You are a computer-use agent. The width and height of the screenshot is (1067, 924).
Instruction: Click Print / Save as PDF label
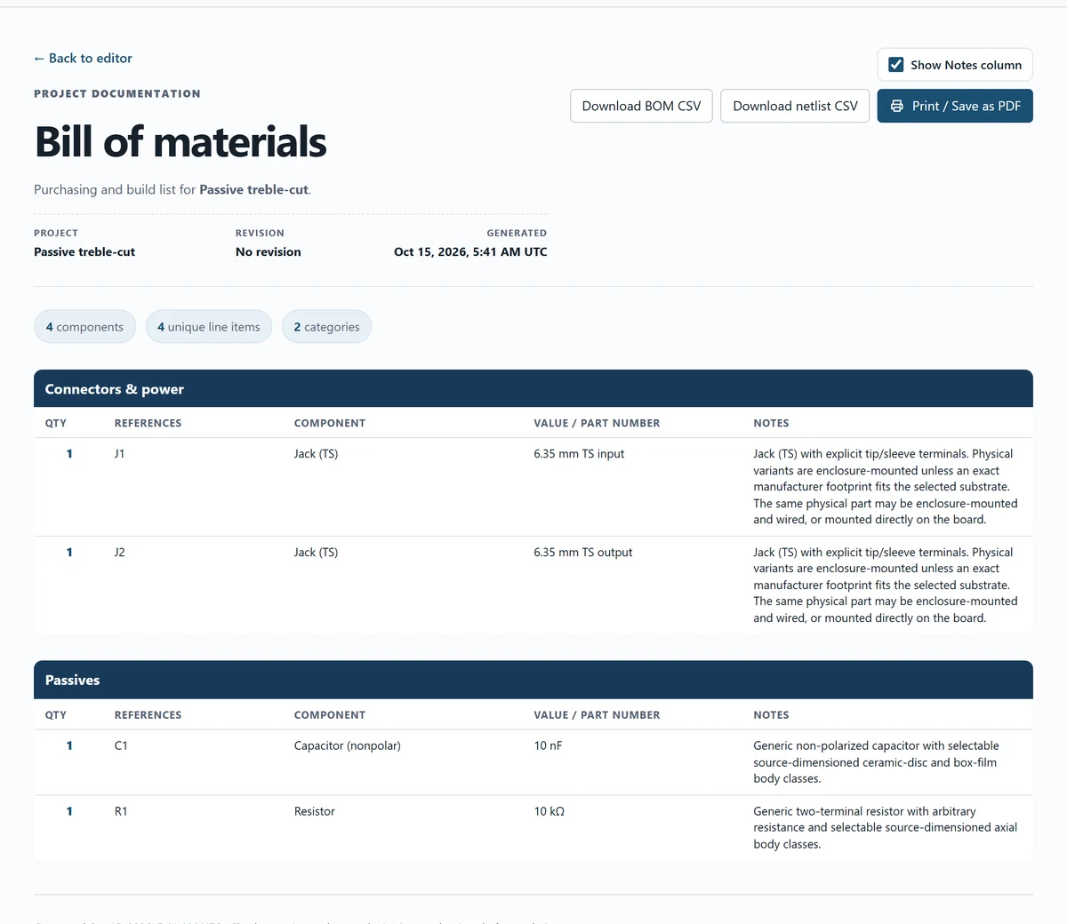[967, 106]
